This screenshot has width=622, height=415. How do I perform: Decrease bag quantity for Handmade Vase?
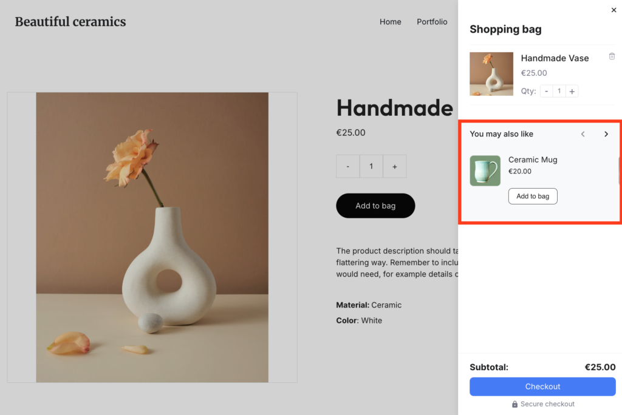pos(546,91)
